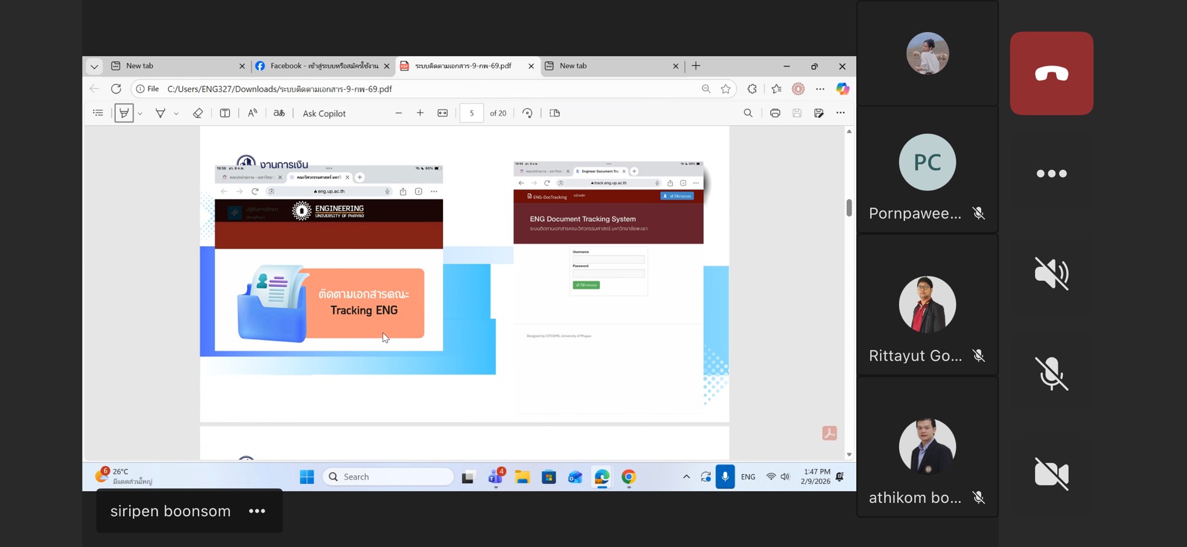Unmute the microphone in call controls
Screen dimensions: 1187x547
tap(1051, 373)
